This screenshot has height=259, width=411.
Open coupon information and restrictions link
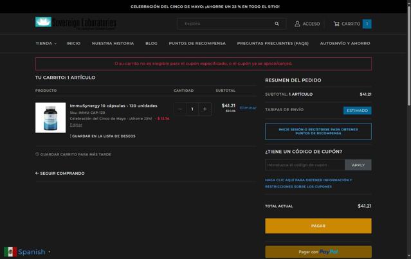[309, 183]
